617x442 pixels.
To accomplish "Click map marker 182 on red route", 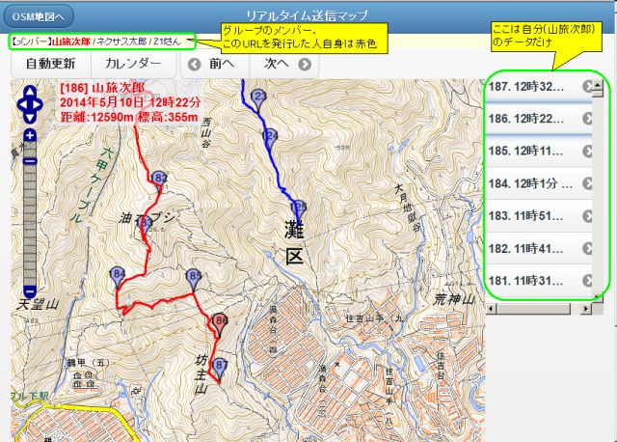I will point(159,180).
